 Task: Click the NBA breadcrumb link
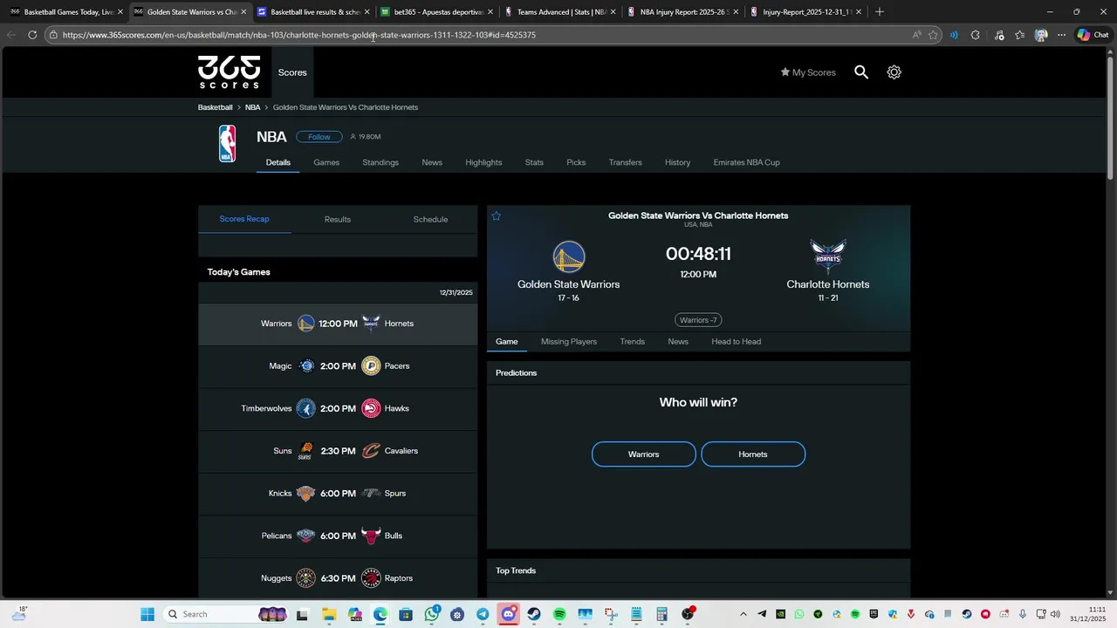coord(252,107)
